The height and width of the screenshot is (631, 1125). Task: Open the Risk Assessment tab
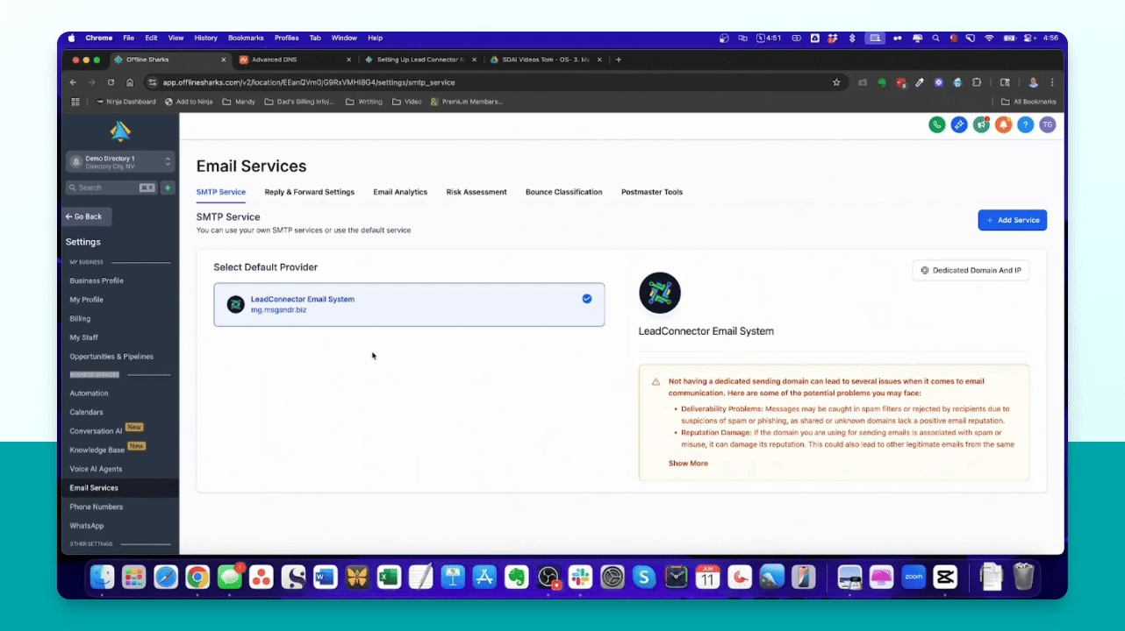click(x=477, y=192)
